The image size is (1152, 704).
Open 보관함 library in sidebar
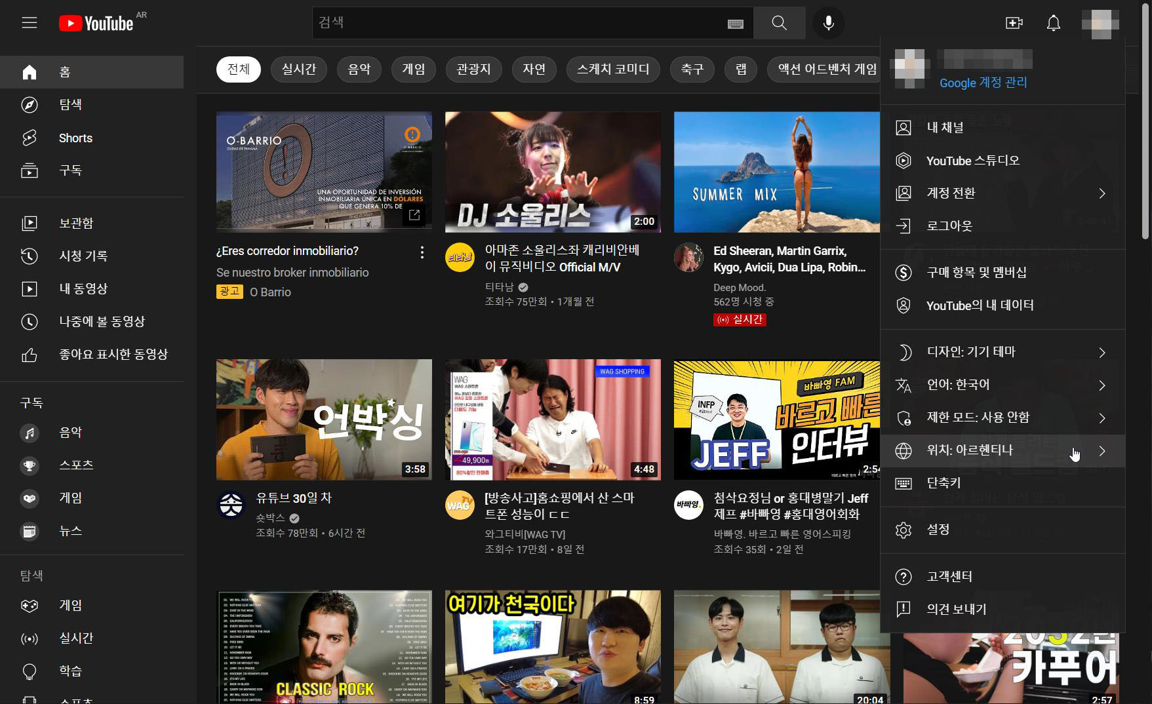point(92,223)
